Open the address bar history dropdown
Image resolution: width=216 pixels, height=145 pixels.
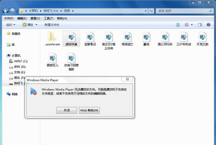coord(146,11)
